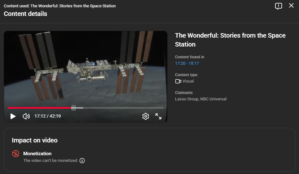
Task: Click the Content found in label
Action: coord(189,57)
